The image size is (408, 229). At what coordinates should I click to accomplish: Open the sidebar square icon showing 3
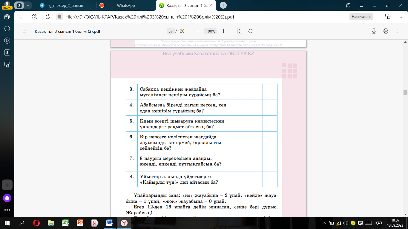tap(7, 52)
